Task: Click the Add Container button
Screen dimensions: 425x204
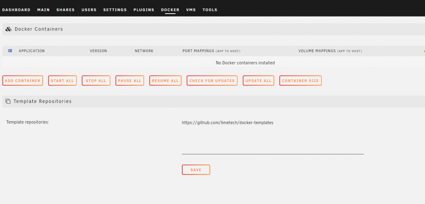Action: (x=23, y=81)
